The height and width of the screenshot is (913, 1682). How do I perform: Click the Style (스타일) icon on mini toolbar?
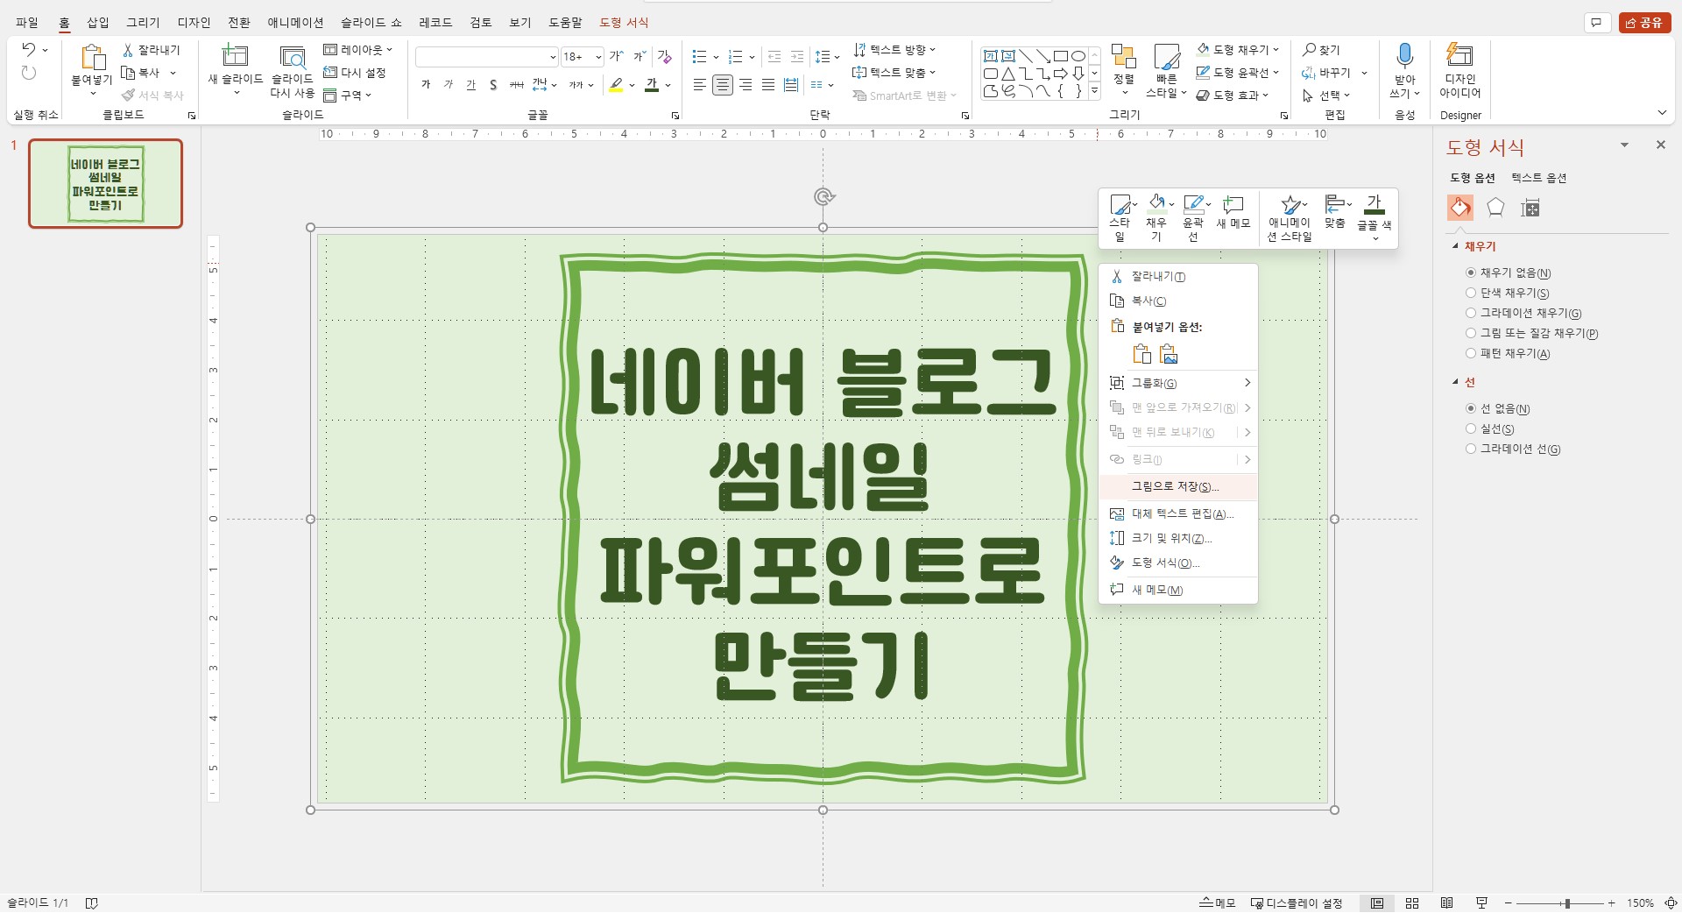coord(1120,205)
